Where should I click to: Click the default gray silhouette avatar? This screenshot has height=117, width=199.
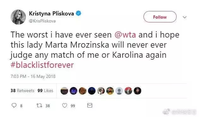click(x=119, y=91)
